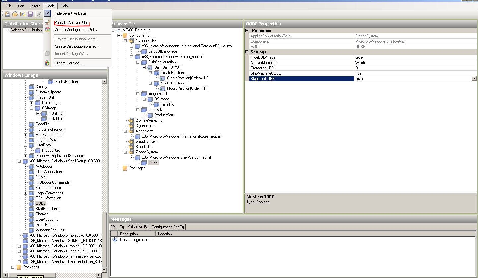
Task: Expand the RunAsynchronous node
Action: pyautogui.click(x=26, y=129)
